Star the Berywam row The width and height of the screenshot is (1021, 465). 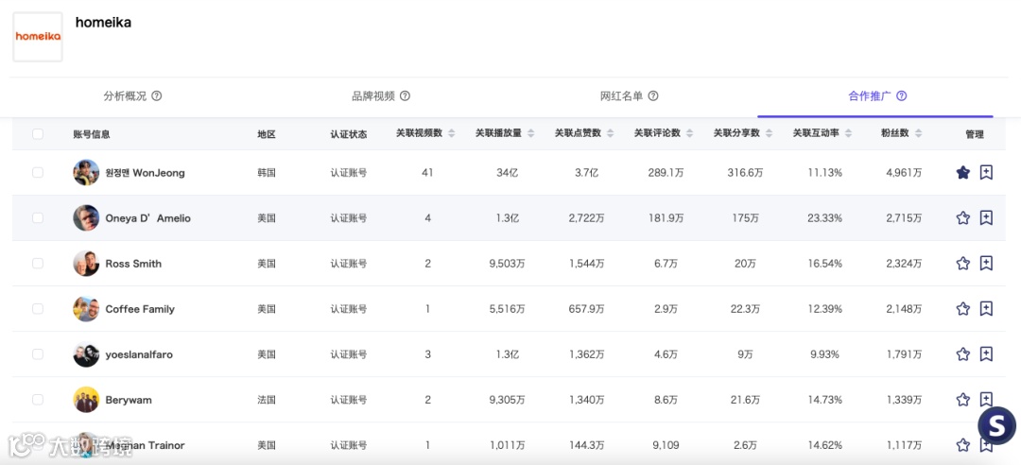click(963, 400)
